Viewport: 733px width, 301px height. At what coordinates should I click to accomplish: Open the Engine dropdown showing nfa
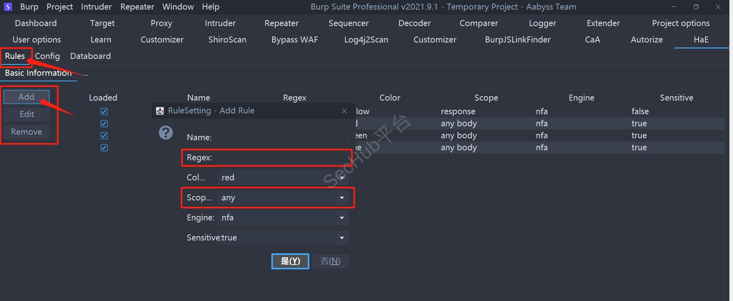click(x=283, y=218)
